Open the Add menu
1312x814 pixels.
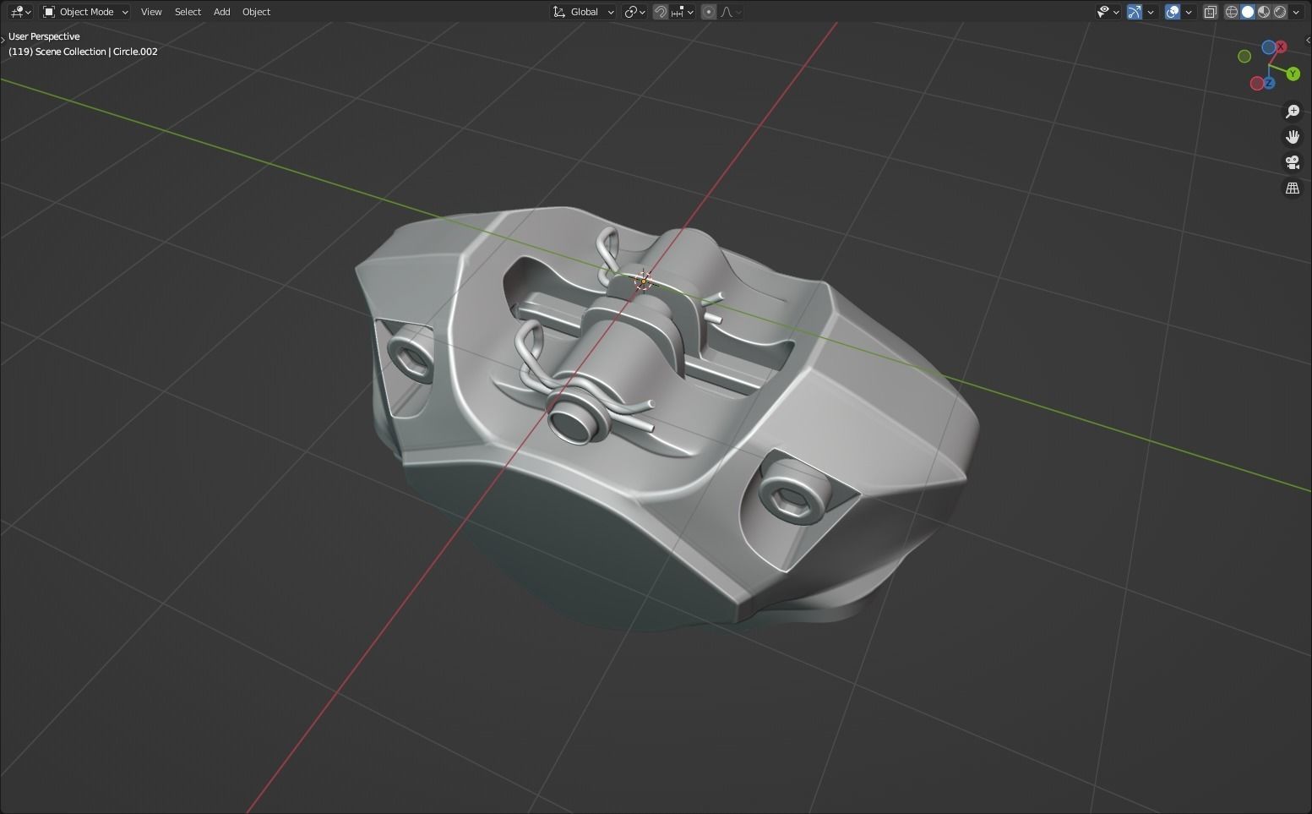pos(221,12)
